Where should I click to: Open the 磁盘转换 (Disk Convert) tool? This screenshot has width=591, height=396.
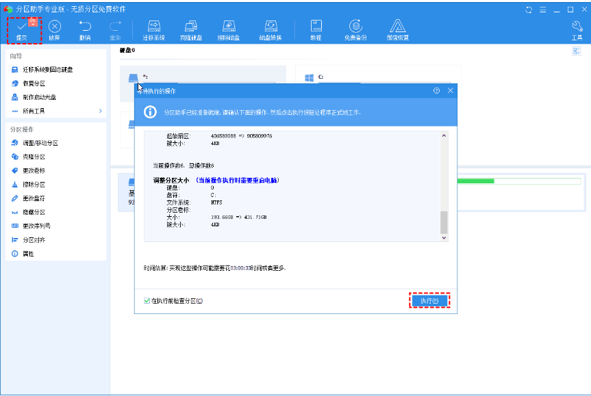pyautogui.click(x=271, y=29)
